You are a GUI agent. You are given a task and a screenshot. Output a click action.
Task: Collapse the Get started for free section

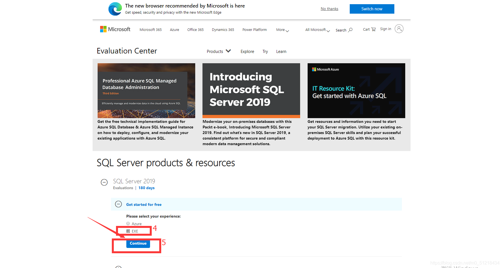pyautogui.click(x=119, y=204)
